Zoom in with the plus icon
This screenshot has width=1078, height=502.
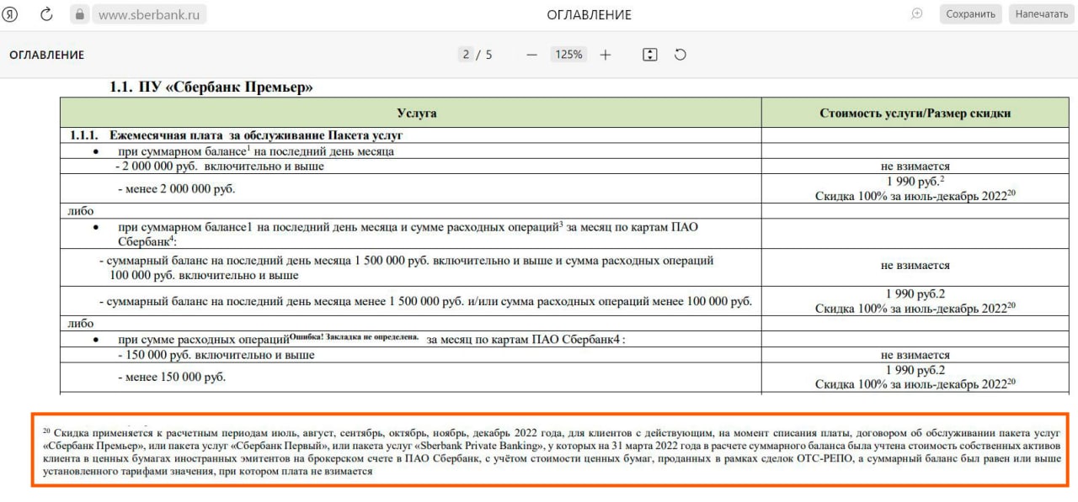pos(606,55)
